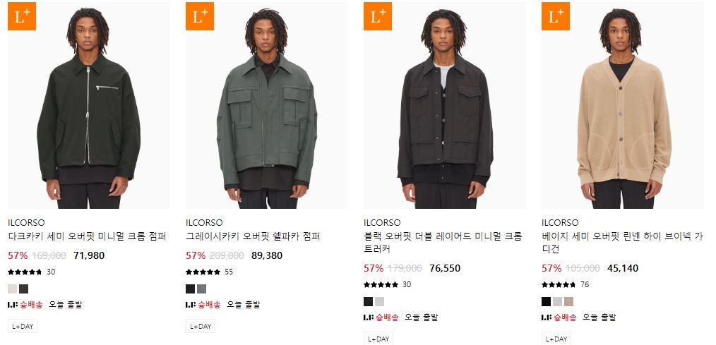Click the L+DAY tag under the first product
The image size is (716, 345).
point(23,326)
